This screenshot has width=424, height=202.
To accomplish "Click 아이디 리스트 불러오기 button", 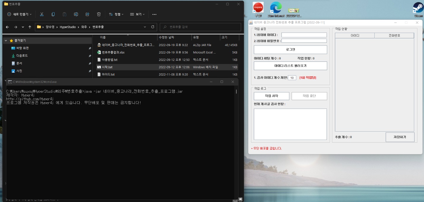I will (290, 66).
